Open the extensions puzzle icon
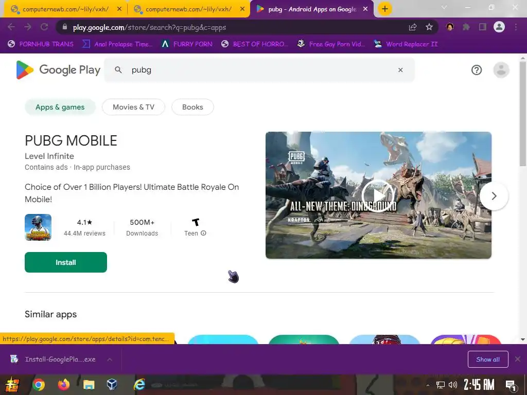Image resolution: width=527 pixels, height=395 pixels. (466, 27)
